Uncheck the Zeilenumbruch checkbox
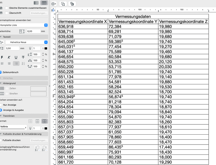The width and height of the screenshot is (216, 165). tap(1, 72)
